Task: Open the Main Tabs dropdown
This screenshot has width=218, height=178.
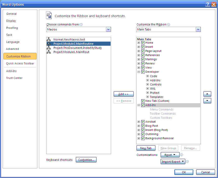Action: click(198, 29)
